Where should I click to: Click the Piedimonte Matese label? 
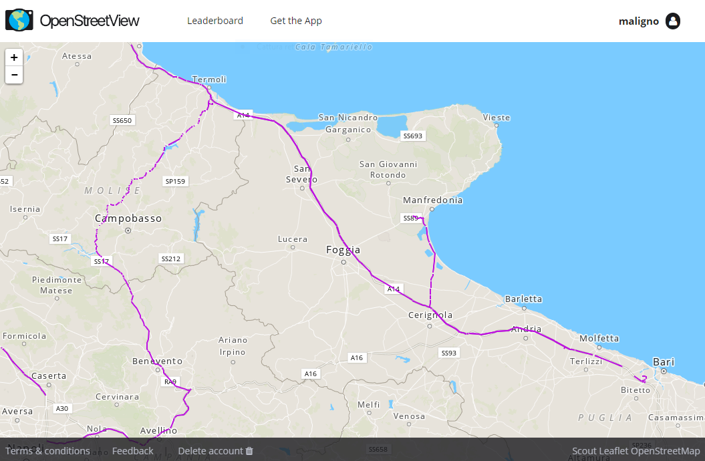[57, 285]
